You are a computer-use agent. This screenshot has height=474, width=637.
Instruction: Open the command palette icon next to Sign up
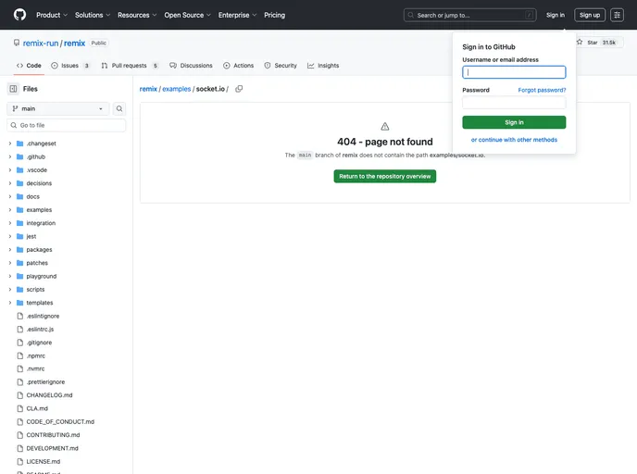click(x=617, y=15)
